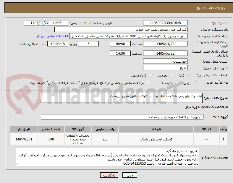Select the کالا radio button
This screenshot has width=233, height=183.
coord(188,75)
